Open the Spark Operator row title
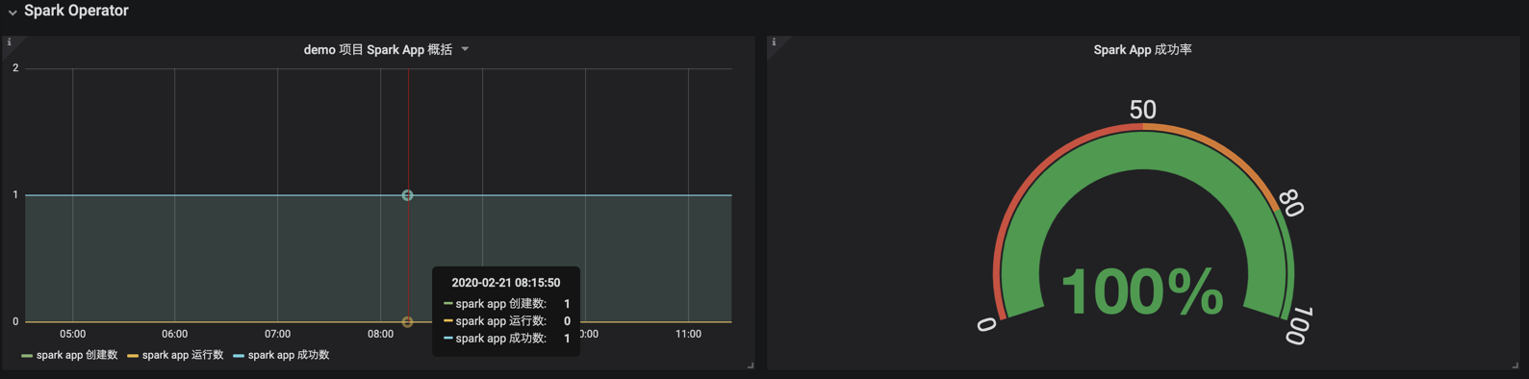This screenshot has width=1529, height=379. pyautogui.click(x=76, y=11)
